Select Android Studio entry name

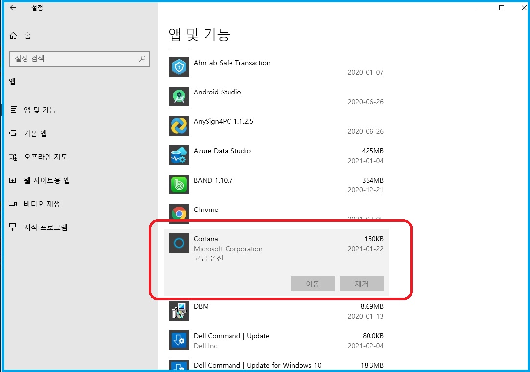pos(217,92)
